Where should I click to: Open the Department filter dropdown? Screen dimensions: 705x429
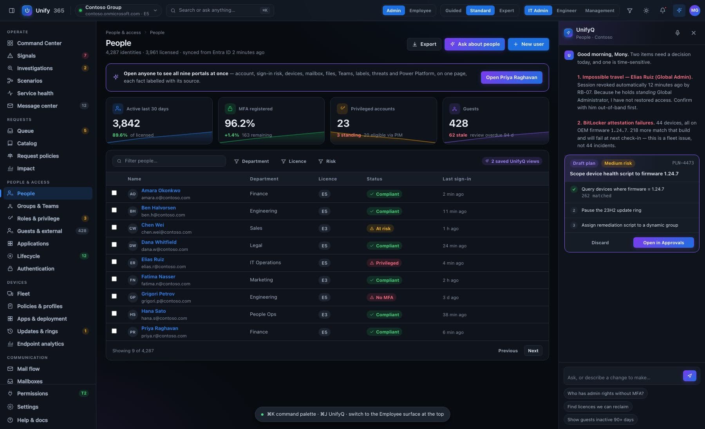(x=251, y=161)
